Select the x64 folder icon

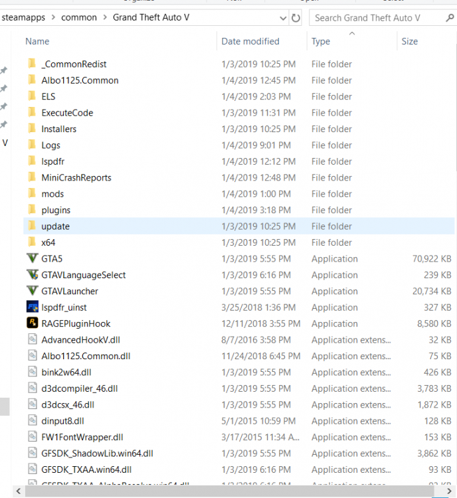(x=32, y=242)
